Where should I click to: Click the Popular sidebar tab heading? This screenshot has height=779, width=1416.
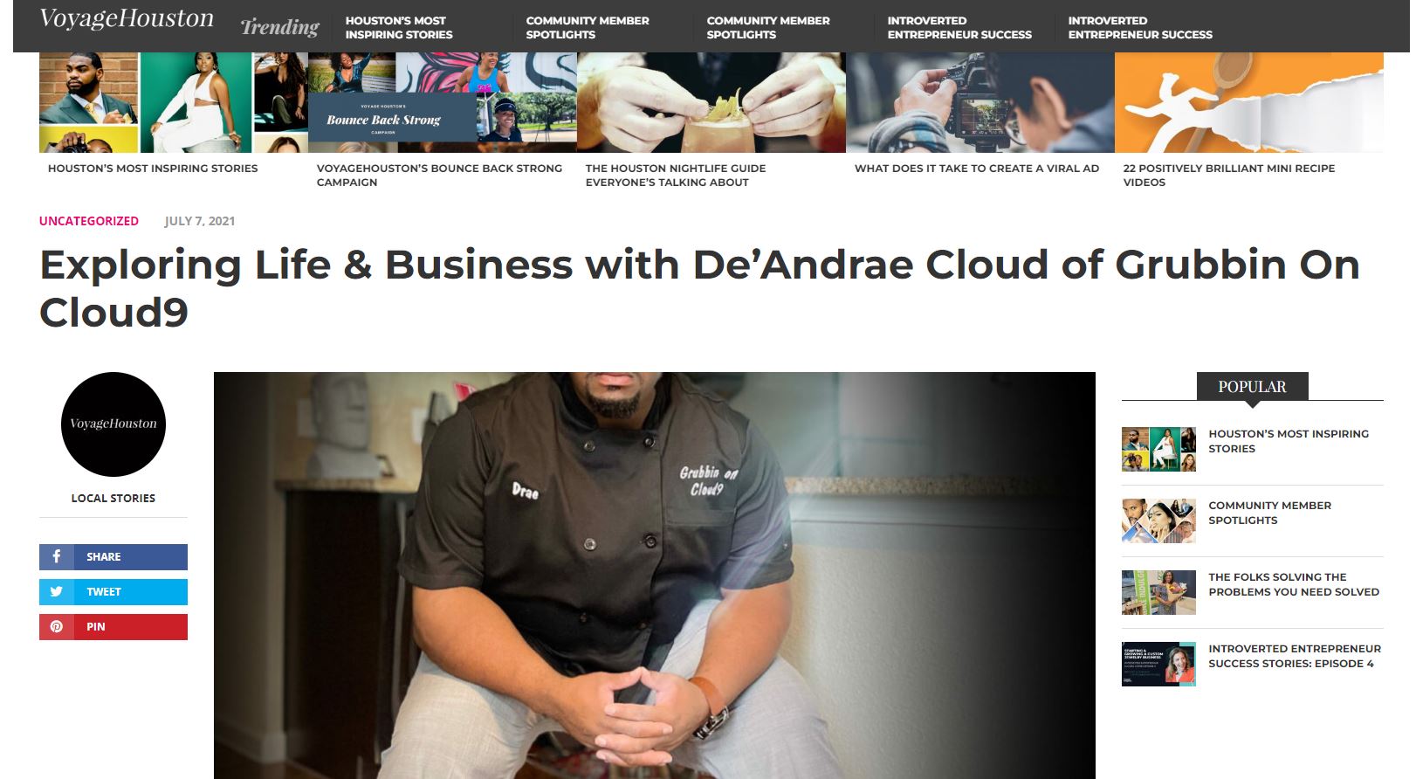click(x=1252, y=386)
